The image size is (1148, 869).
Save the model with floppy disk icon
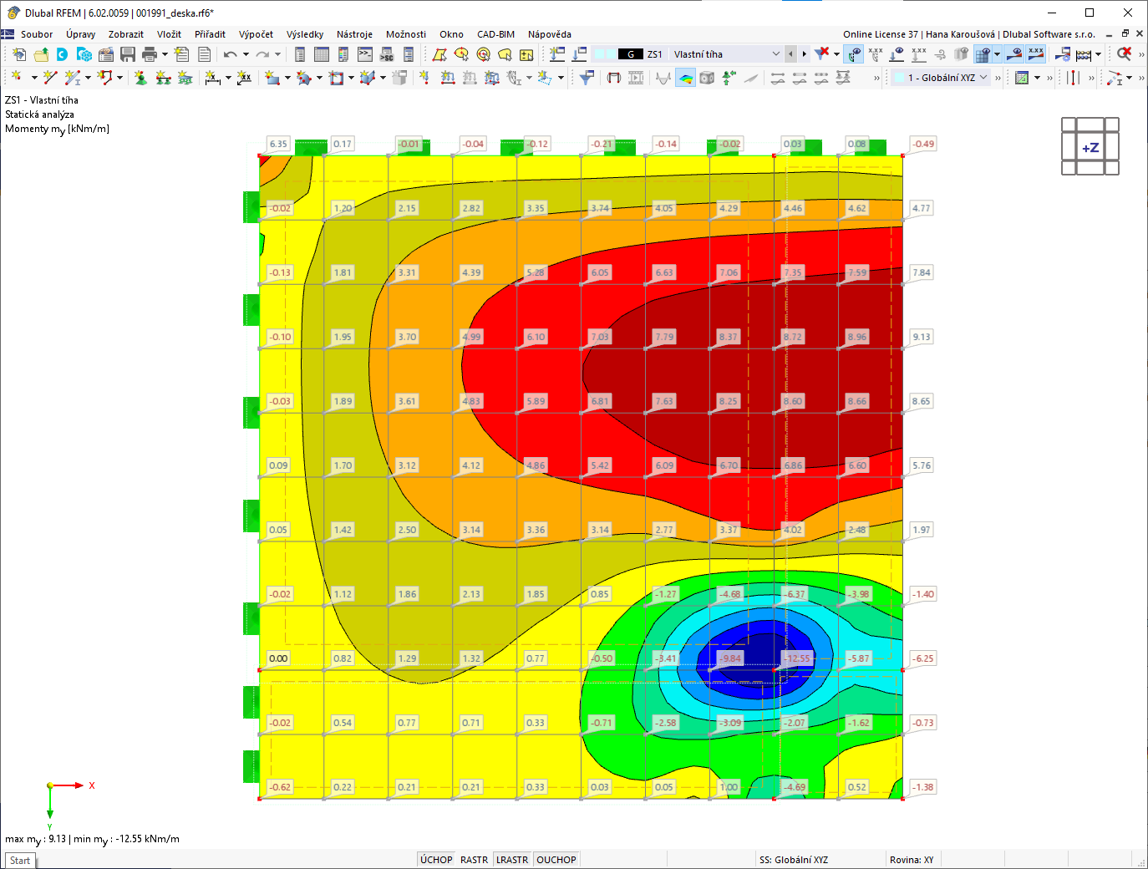click(128, 54)
